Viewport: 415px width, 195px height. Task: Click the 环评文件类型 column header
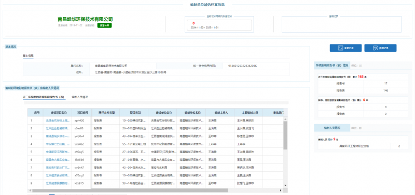(x=105, y=112)
